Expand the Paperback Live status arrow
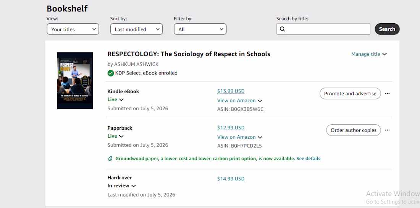The image size is (420, 208). [x=121, y=136]
